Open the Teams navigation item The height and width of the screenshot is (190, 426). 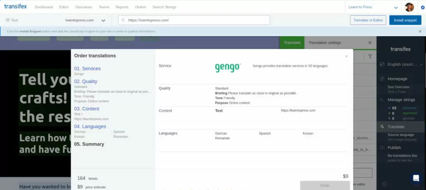(104, 7)
